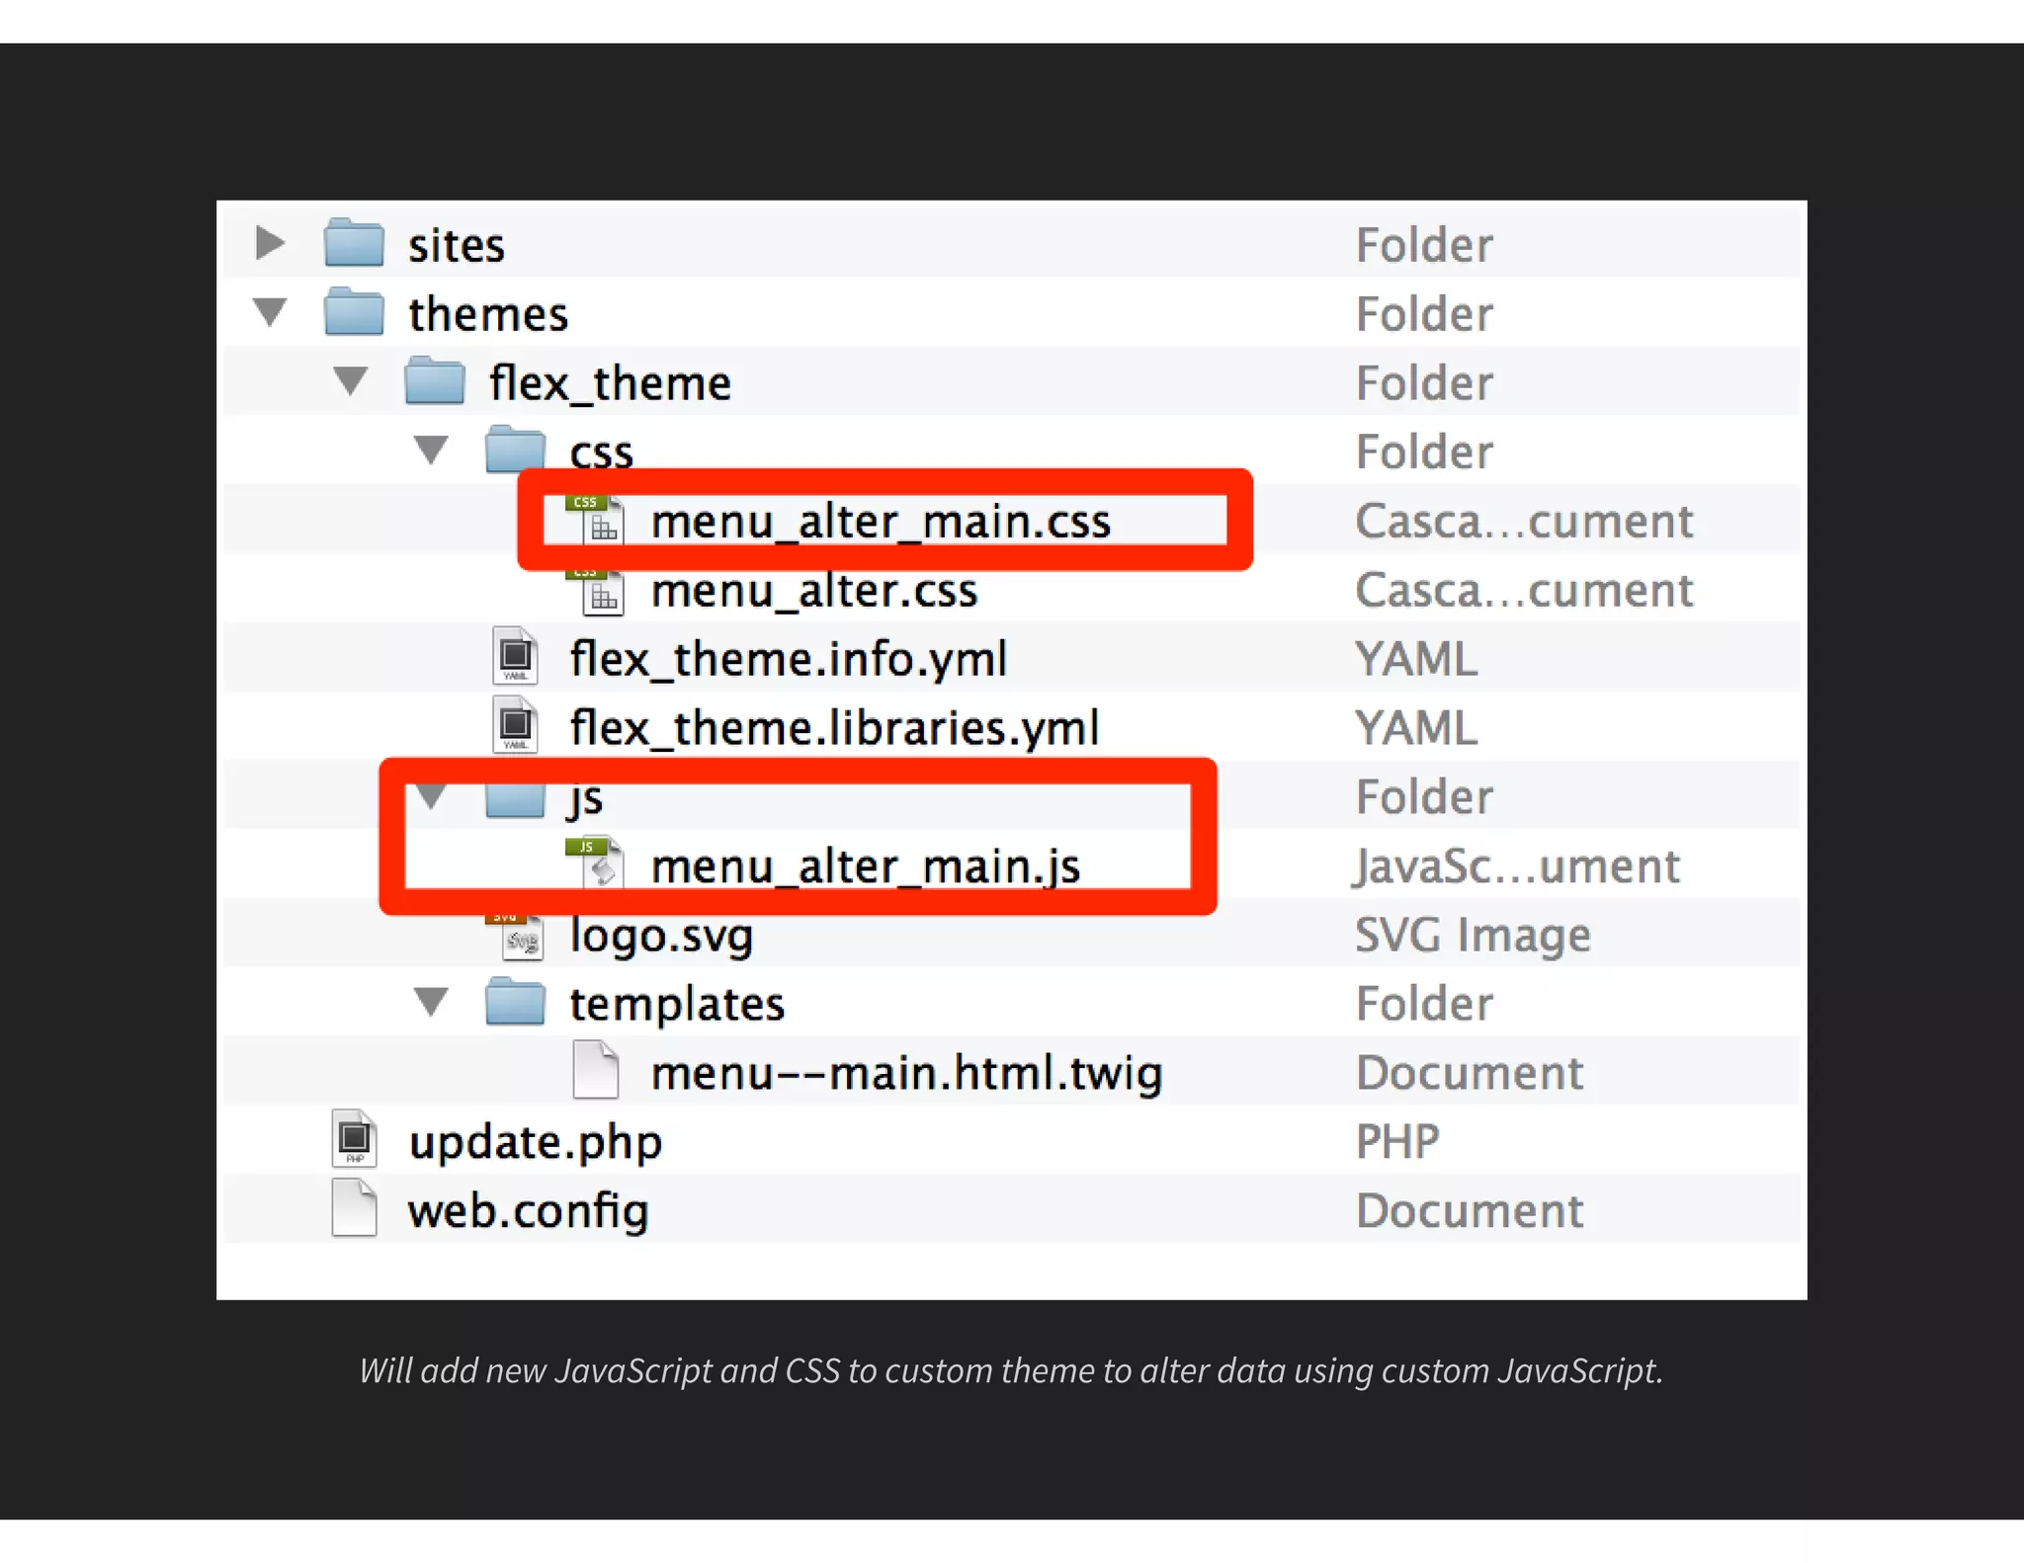This screenshot has height=1563, width=2024.
Task: Click 'Folder' kind in sites row
Action: 1424,244
